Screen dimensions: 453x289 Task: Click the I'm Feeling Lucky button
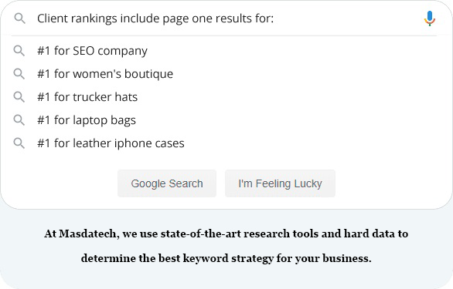point(280,183)
